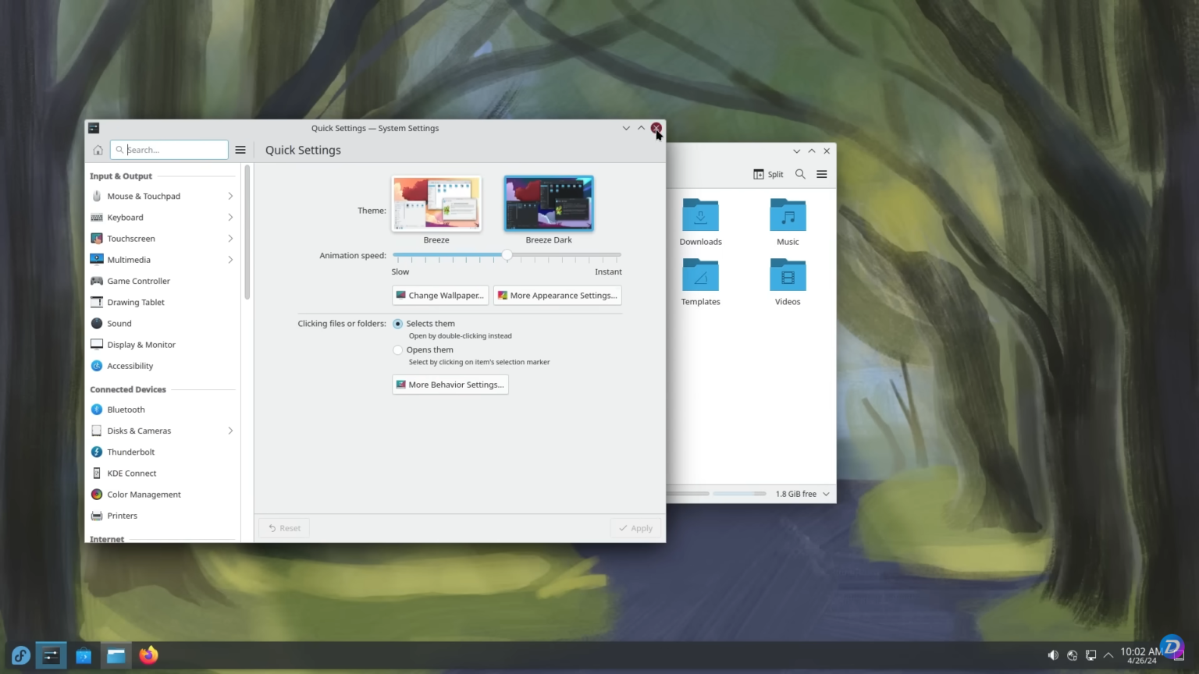The width and height of the screenshot is (1199, 674).
Task: Select 'Selects them' for clicking files
Action: tap(397, 323)
